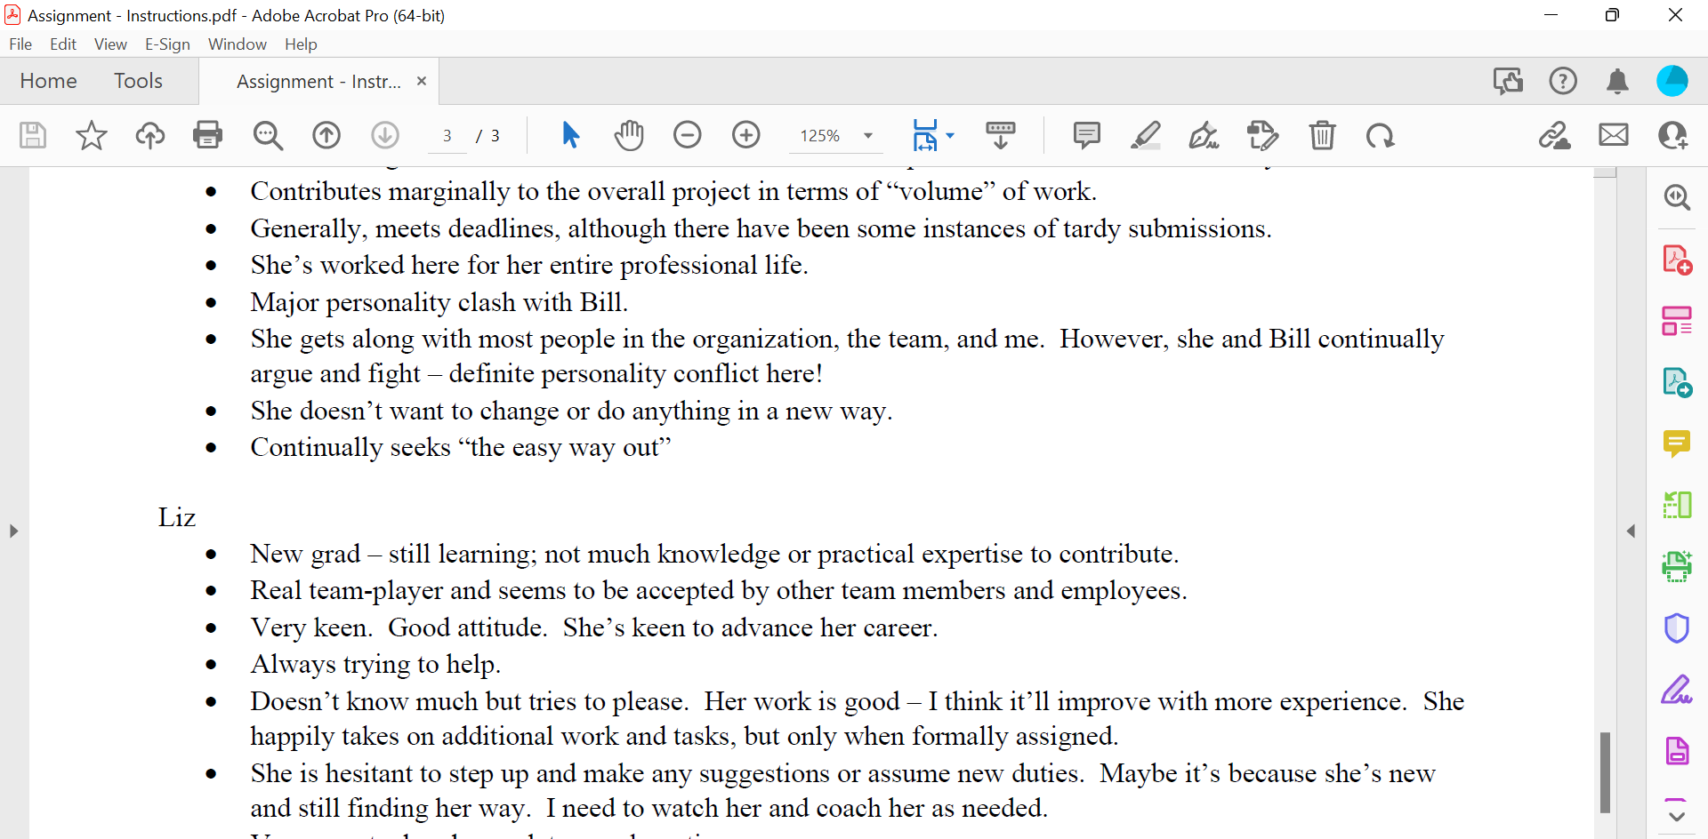Collapse the right tools pane
Image resolution: width=1708 pixels, height=839 pixels.
click(1632, 531)
